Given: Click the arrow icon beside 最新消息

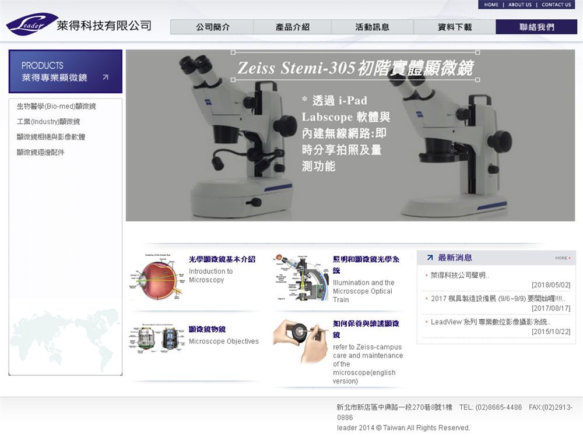Looking at the screenshot, I should 430,258.
